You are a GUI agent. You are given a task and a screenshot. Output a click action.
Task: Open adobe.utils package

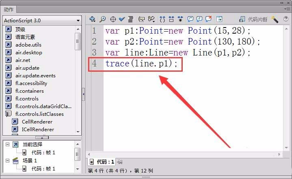28,45
